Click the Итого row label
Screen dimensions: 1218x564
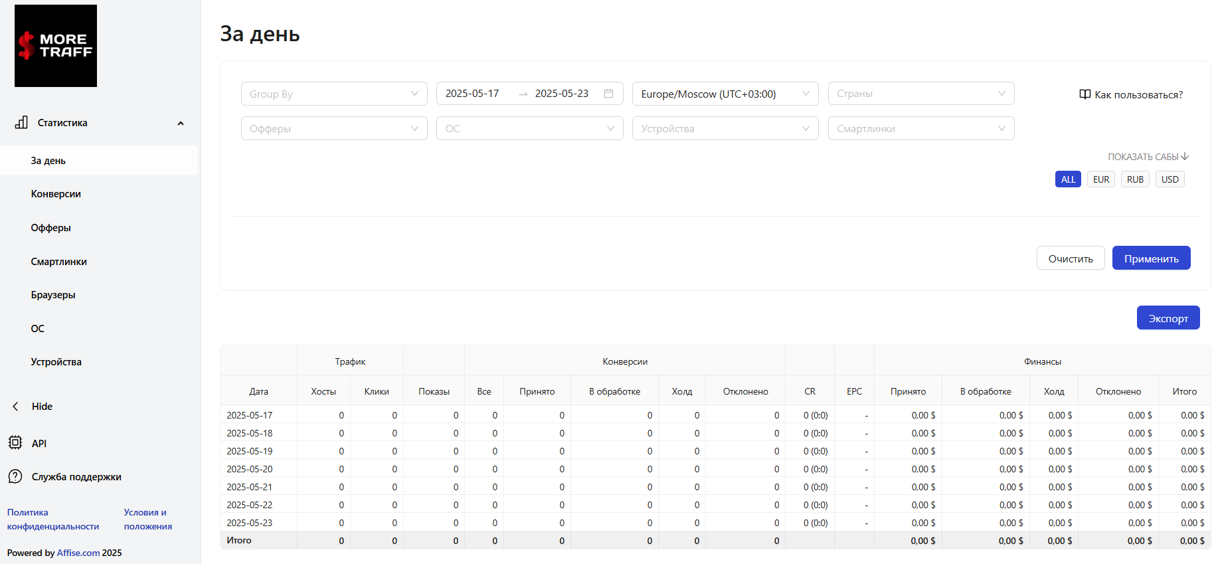pos(239,540)
